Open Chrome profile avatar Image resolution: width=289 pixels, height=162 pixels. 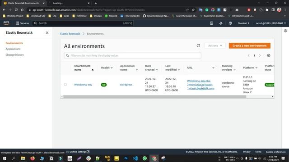[x=279, y=10]
